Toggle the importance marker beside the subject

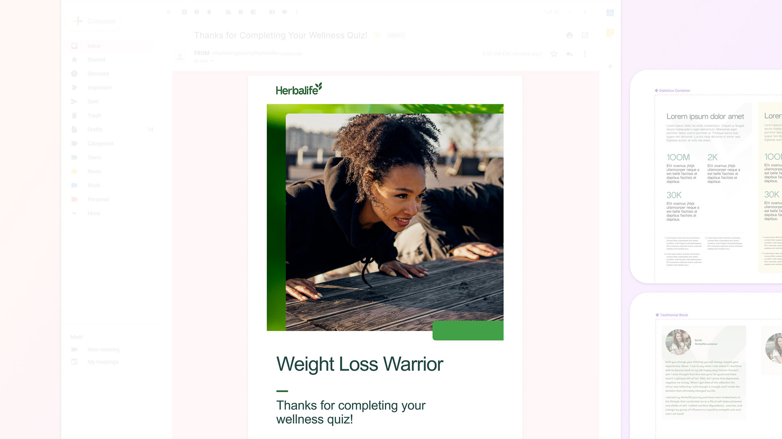(377, 35)
